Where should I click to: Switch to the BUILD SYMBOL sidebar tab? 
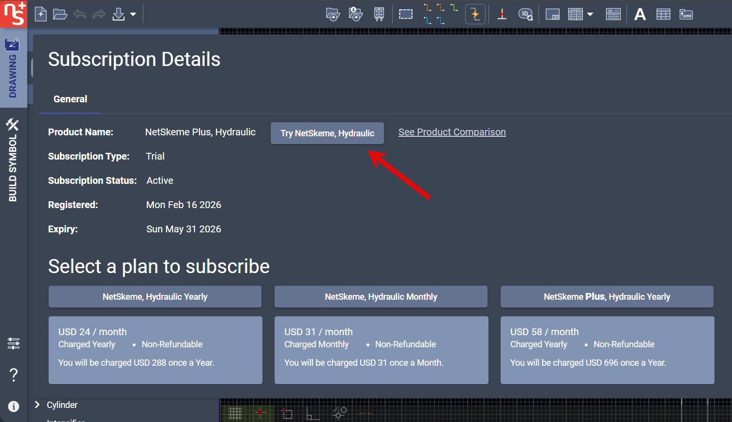coord(13,161)
